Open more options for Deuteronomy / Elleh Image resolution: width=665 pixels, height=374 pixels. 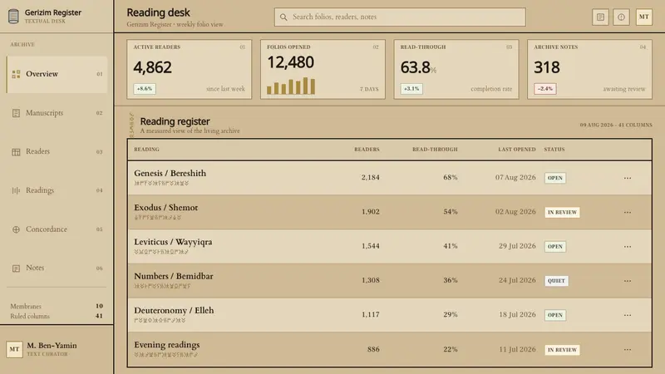click(628, 315)
